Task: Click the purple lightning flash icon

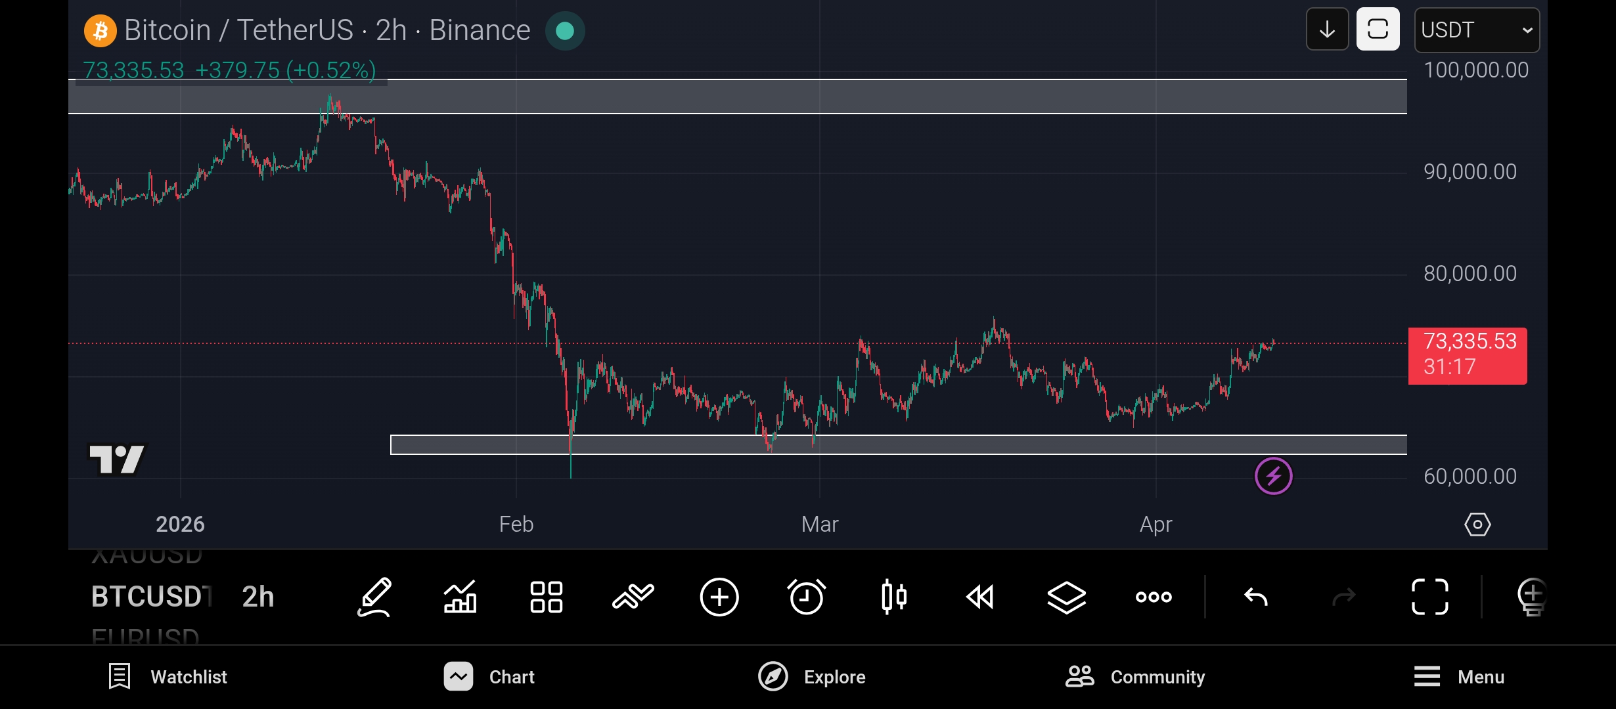Action: pyautogui.click(x=1273, y=476)
